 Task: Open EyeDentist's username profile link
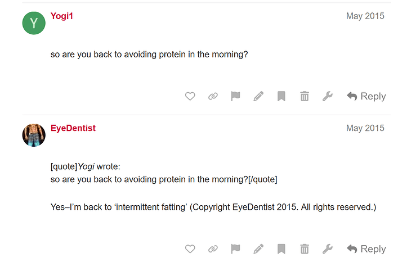(x=73, y=128)
